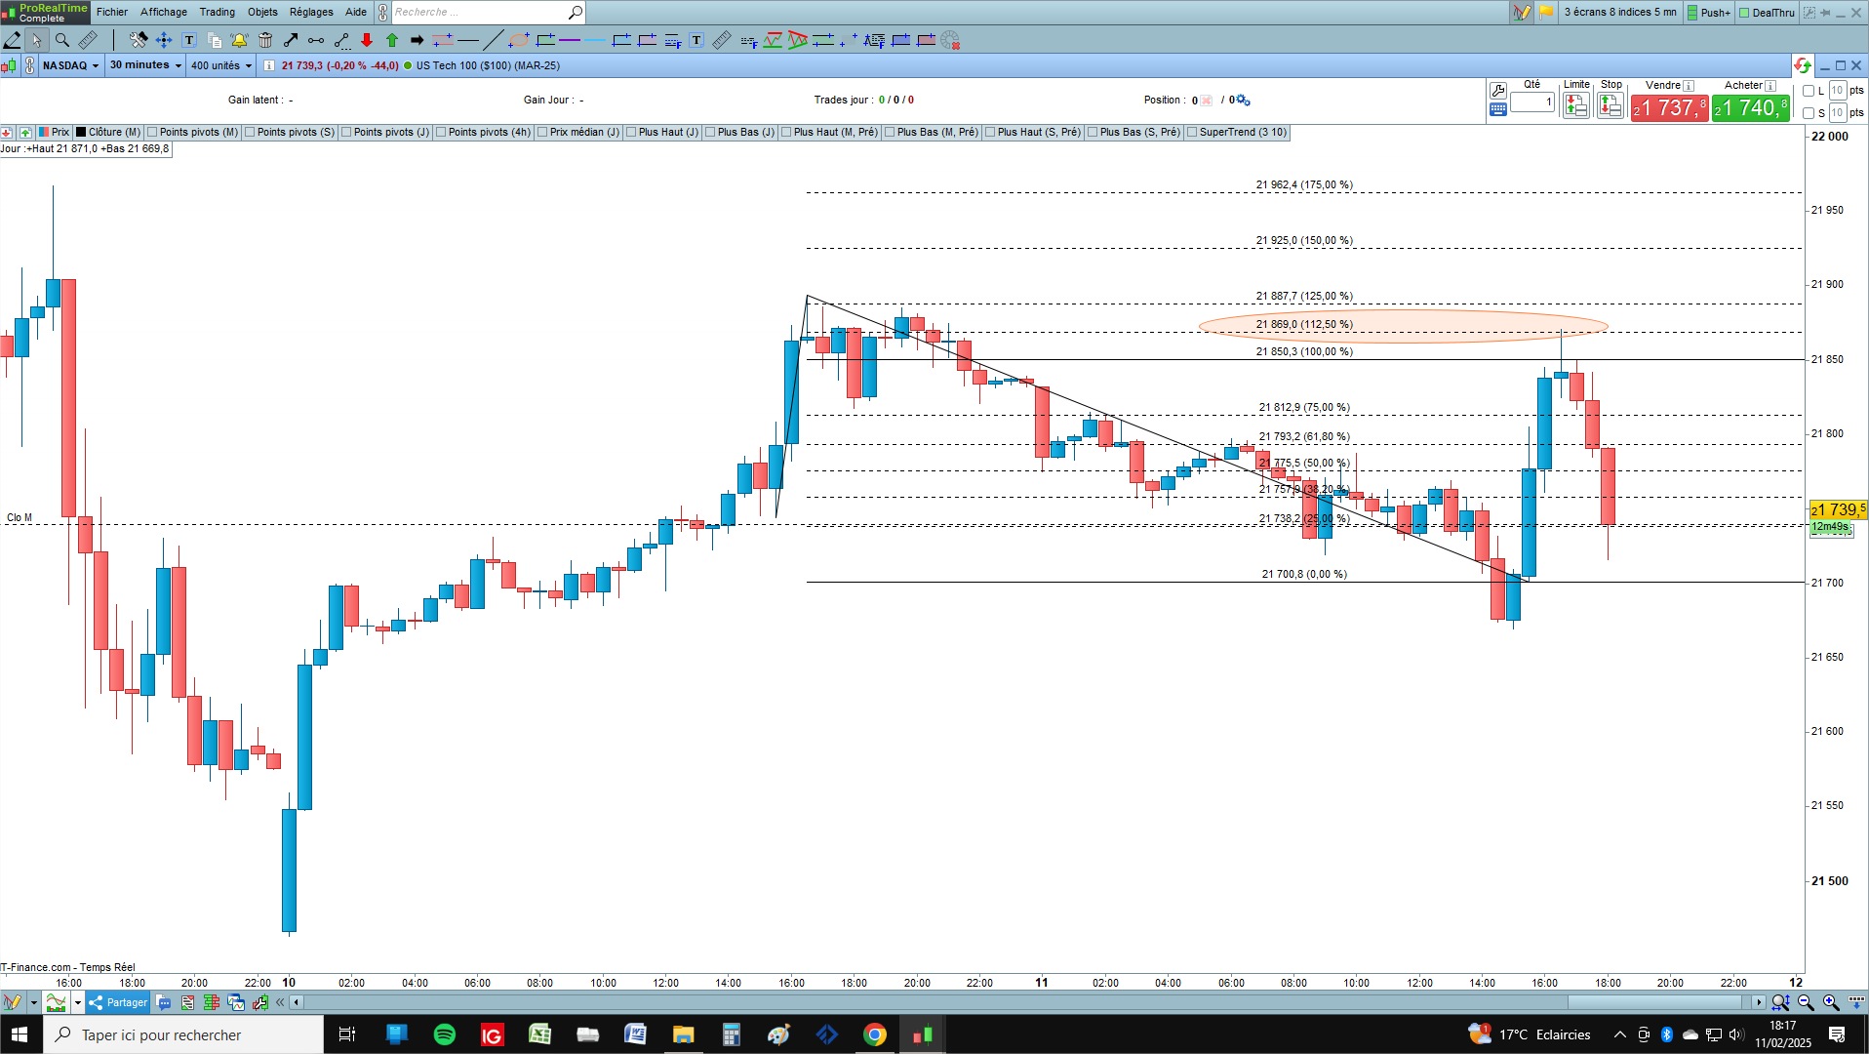Open Spotify from the Windows taskbar

(x=445, y=1034)
